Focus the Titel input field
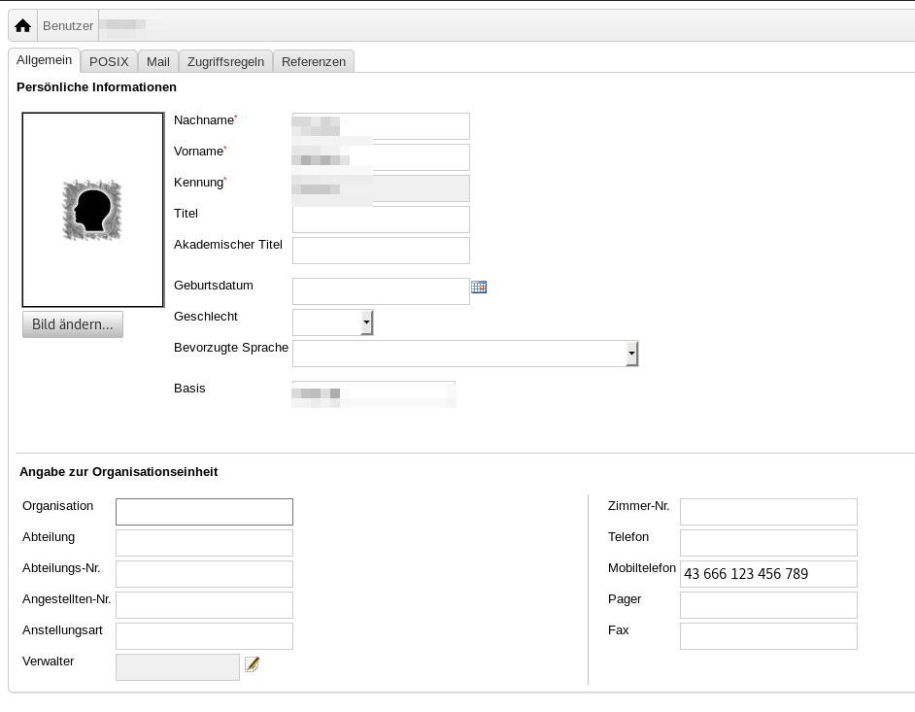915x712 pixels. [381, 220]
